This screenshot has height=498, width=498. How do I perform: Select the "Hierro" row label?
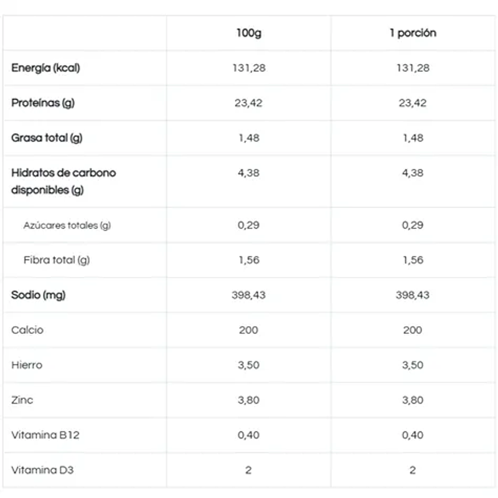pos(27,365)
